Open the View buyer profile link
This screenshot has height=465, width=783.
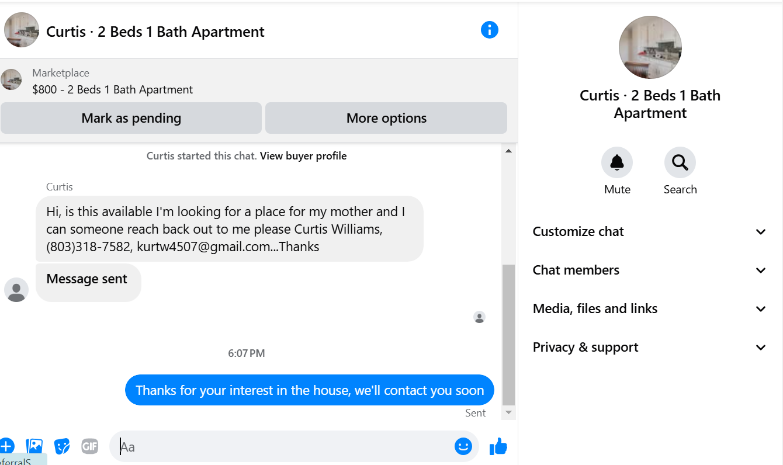pyautogui.click(x=303, y=156)
